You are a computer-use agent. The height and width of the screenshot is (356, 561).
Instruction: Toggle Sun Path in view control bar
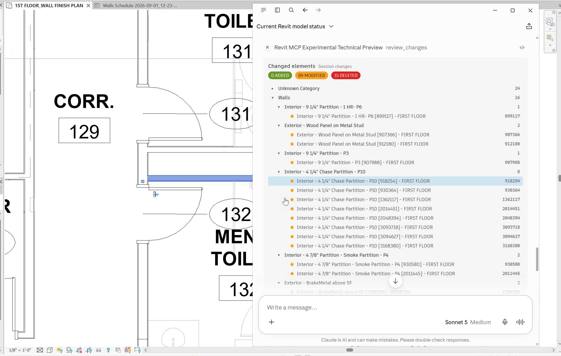[x=60, y=350]
